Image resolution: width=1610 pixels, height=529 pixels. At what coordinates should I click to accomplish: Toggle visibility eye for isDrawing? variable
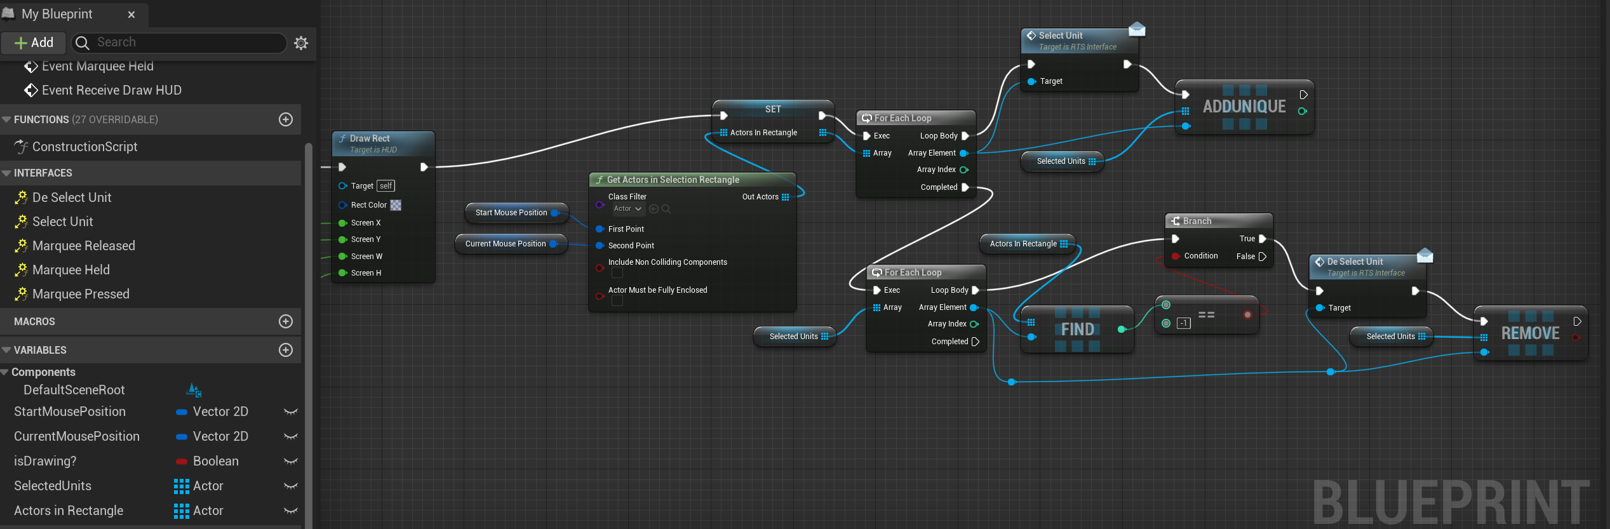(291, 461)
